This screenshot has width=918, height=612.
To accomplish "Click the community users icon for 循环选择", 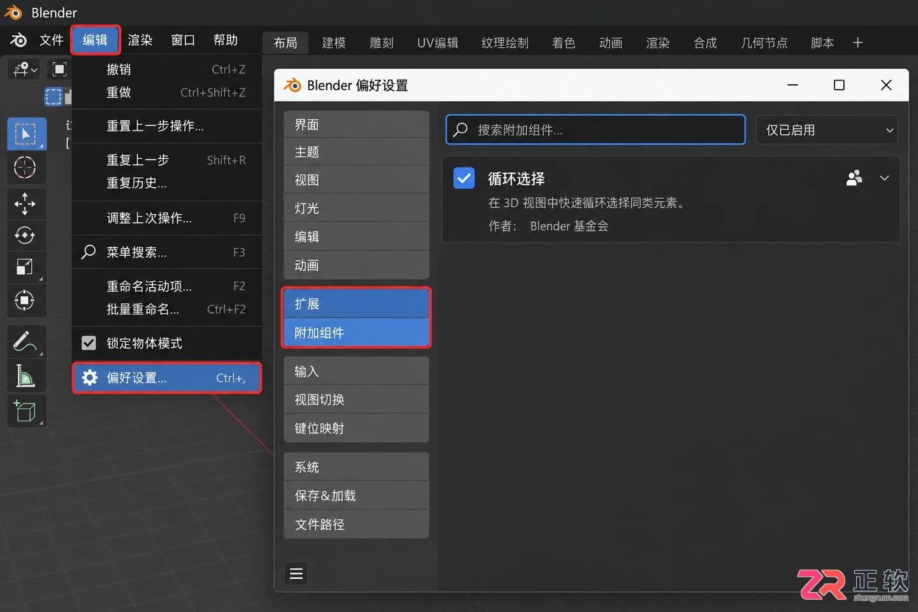I will [x=854, y=178].
